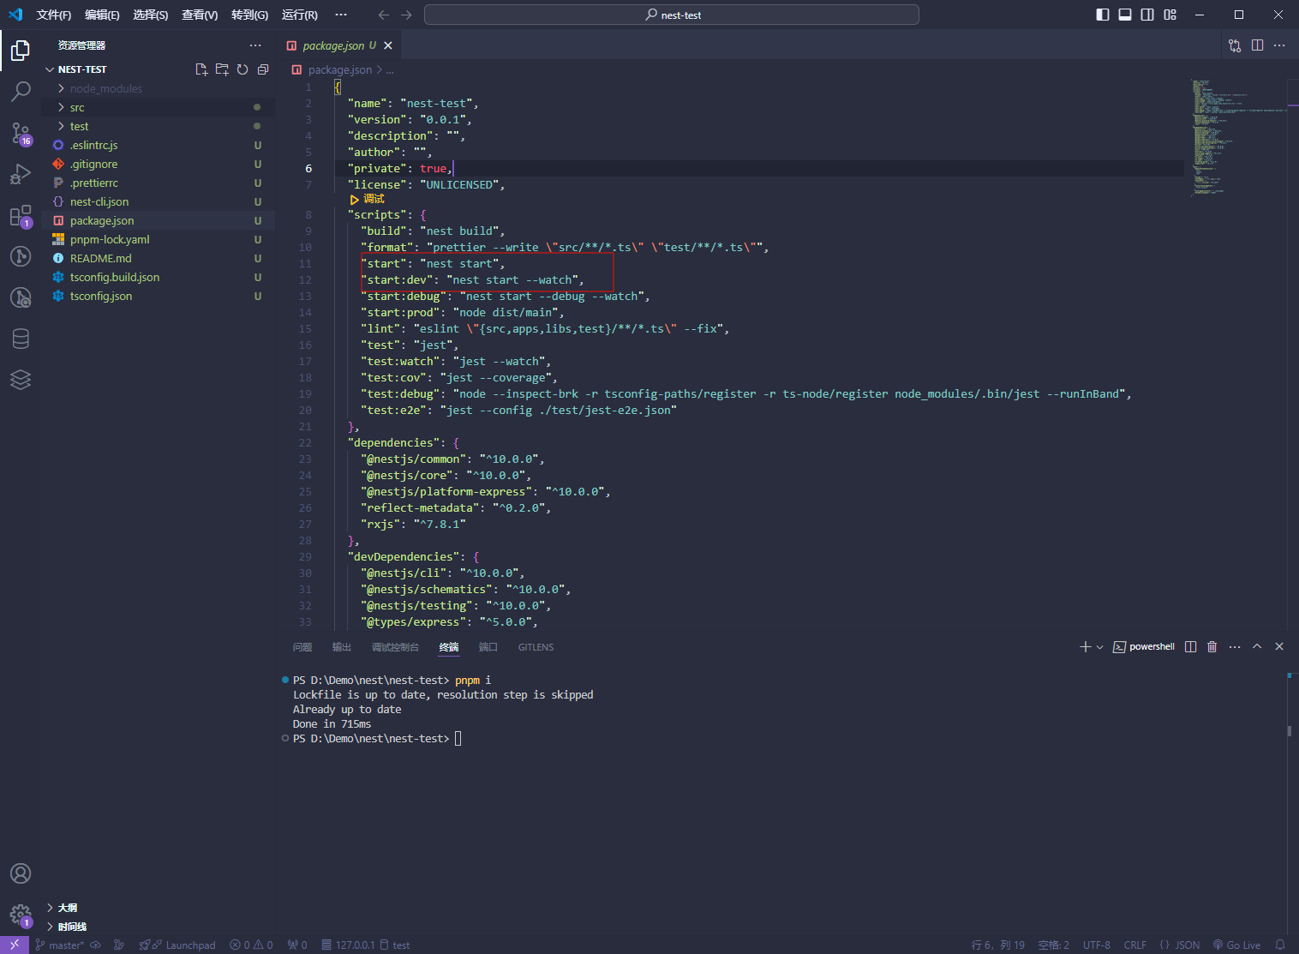Go forward with navigation arrow
This screenshot has width=1299, height=954.
[x=406, y=15]
